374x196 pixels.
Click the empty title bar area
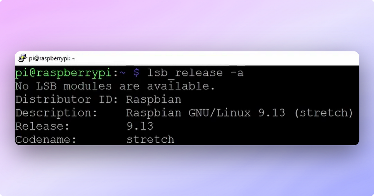(x=216, y=58)
